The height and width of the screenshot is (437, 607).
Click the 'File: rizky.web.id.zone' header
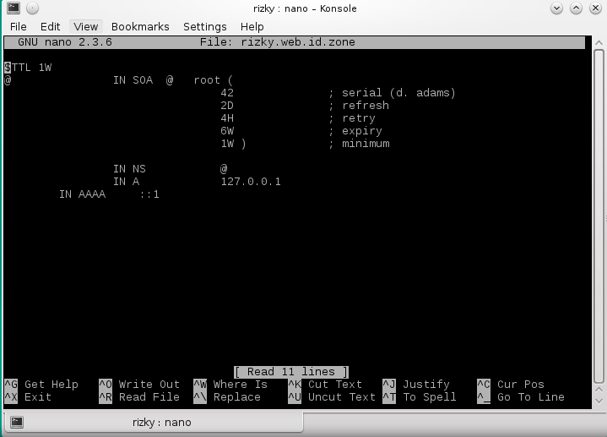click(277, 42)
